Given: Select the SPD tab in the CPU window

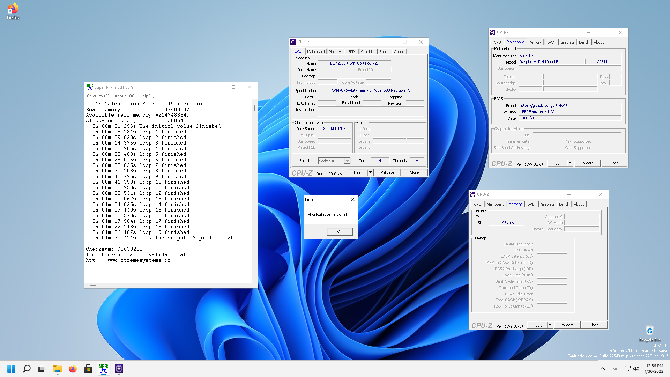Looking at the screenshot, I should 351,52.
